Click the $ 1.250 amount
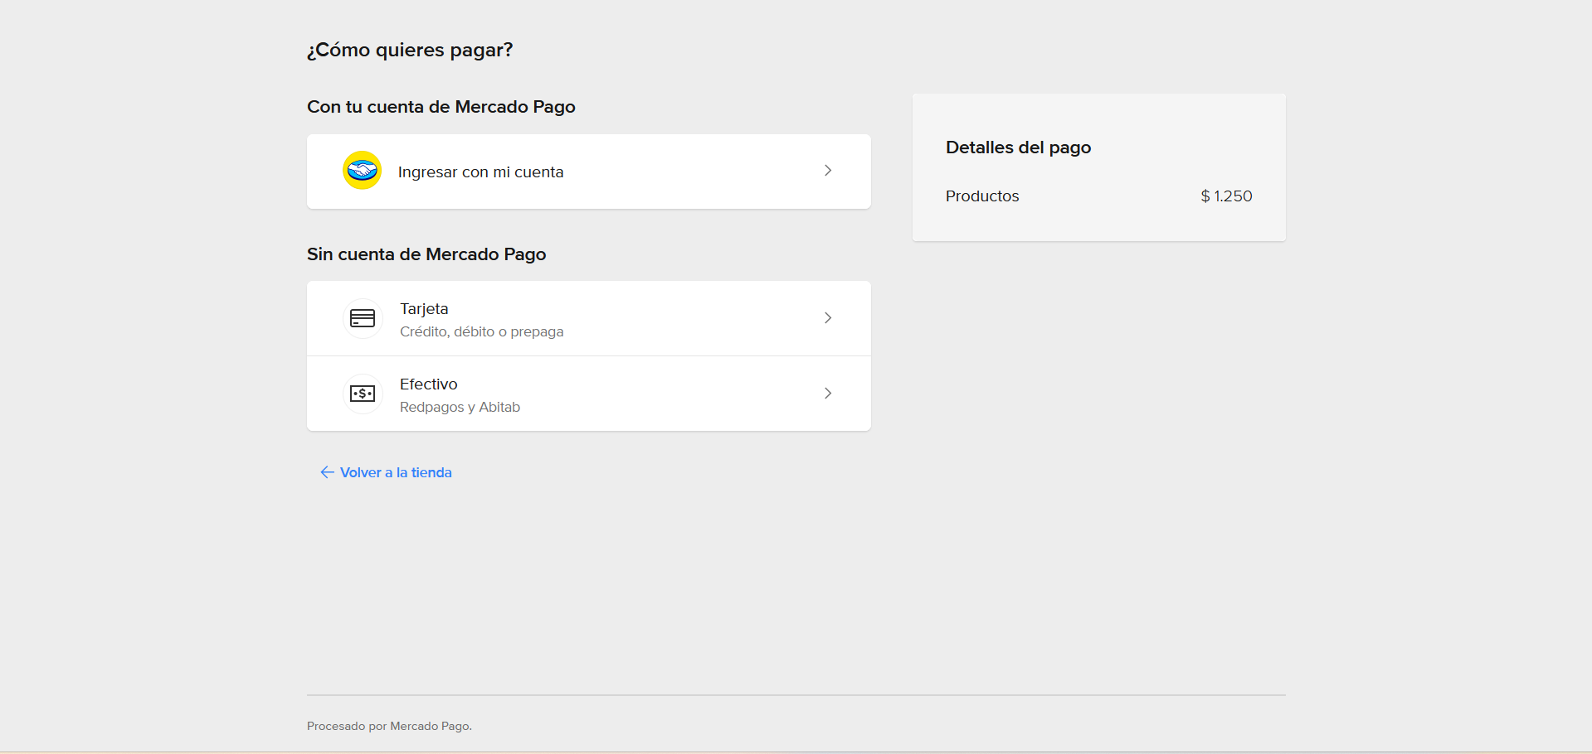Viewport: 1592px width, 754px height. point(1226,196)
